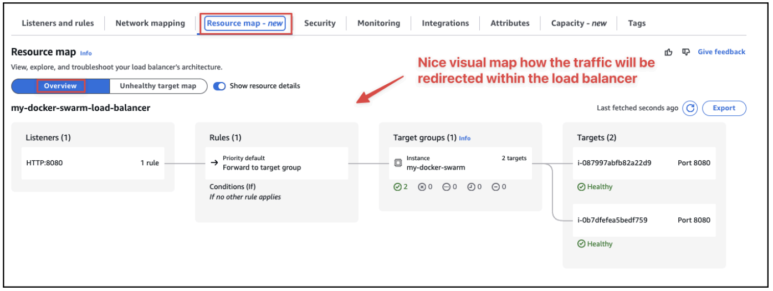Click the thumbs down feedback icon
This screenshot has width=773, height=291.
point(686,52)
